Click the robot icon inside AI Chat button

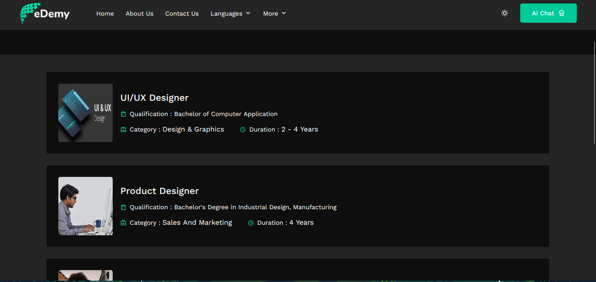click(562, 13)
